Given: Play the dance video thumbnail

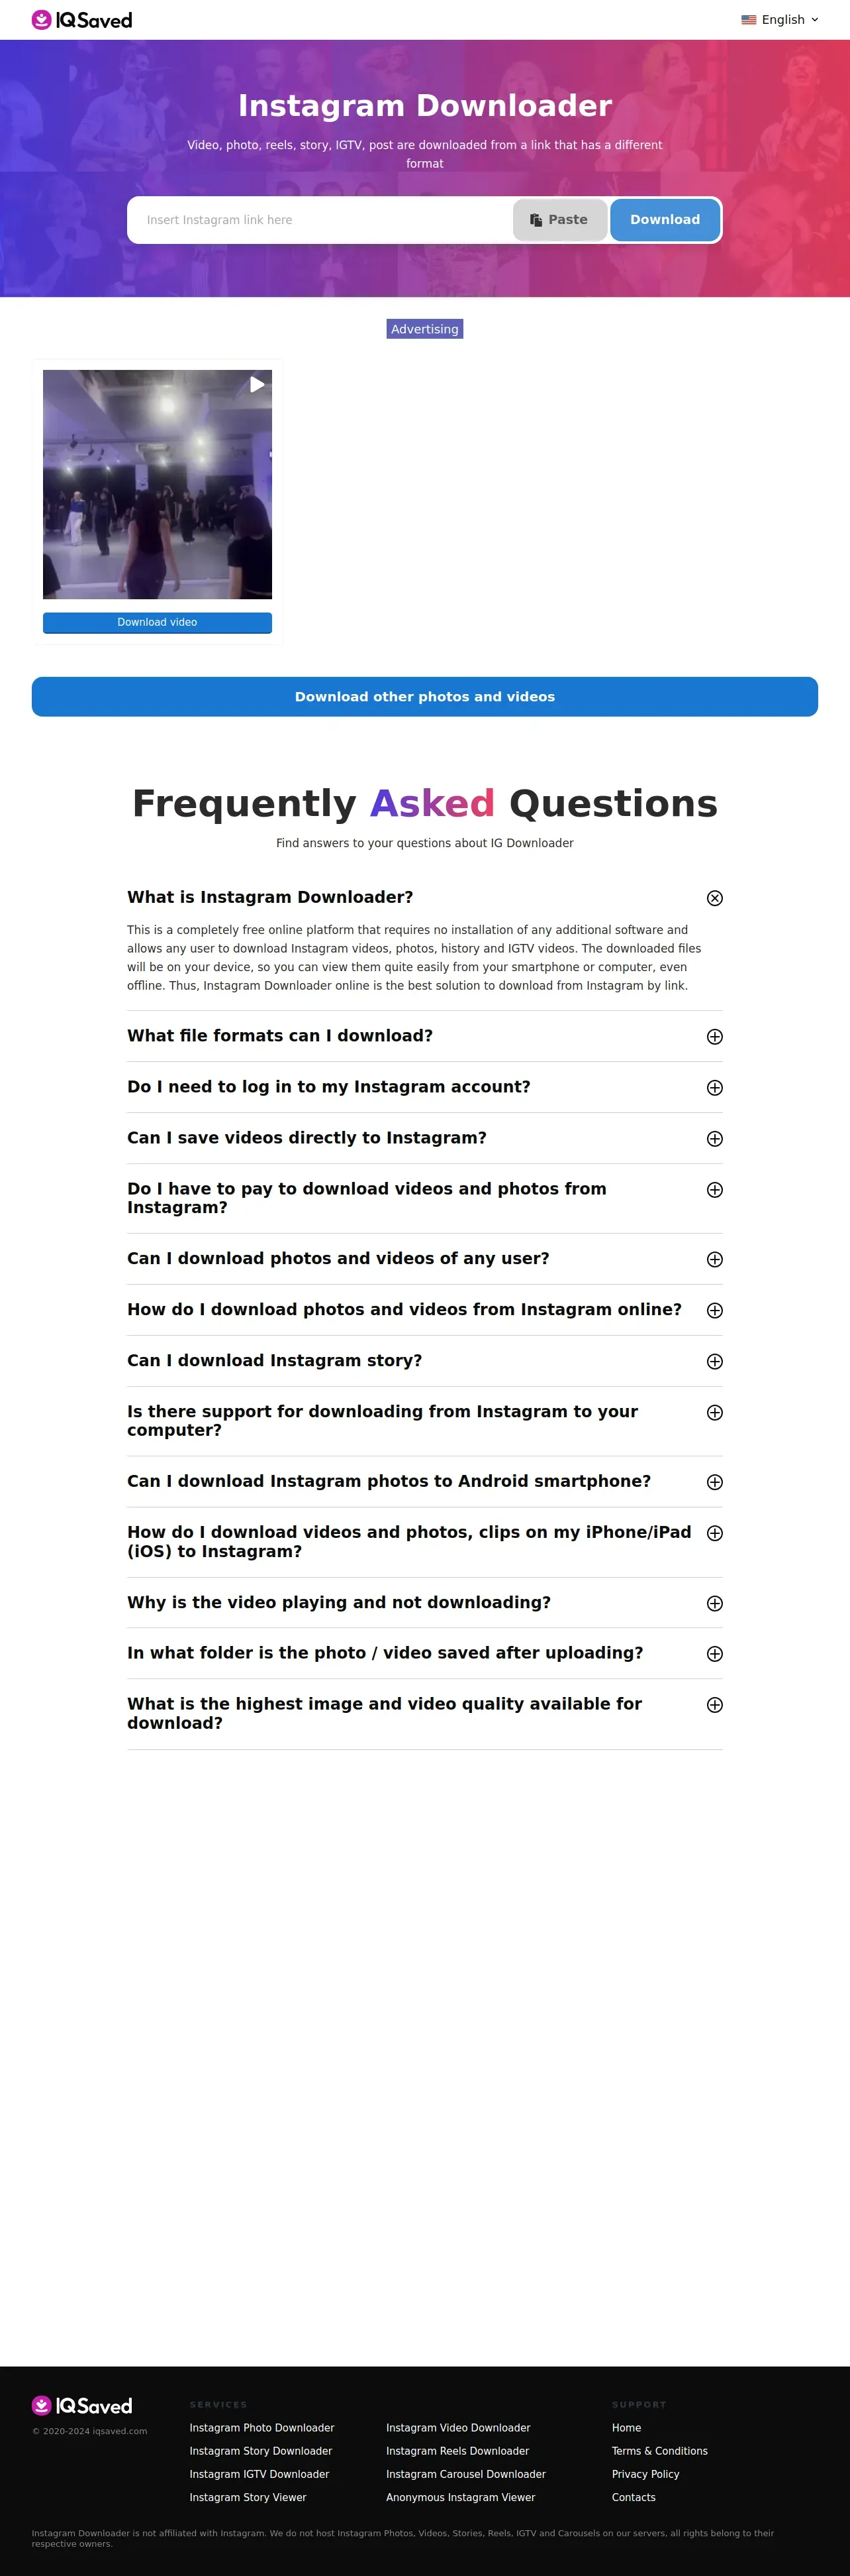Looking at the screenshot, I should pyautogui.click(x=157, y=484).
